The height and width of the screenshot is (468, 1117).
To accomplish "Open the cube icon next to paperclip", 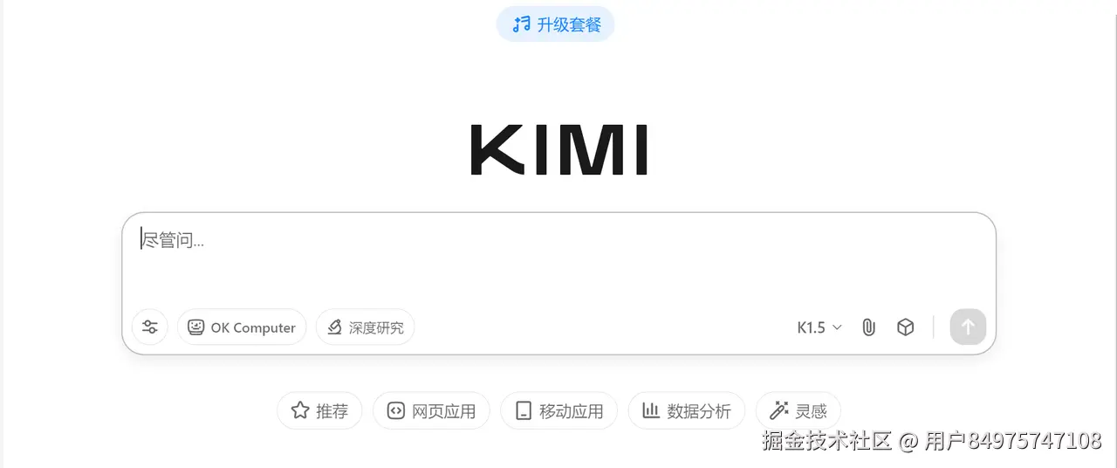I will coord(906,327).
